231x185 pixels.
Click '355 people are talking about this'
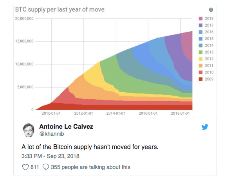click(x=90, y=167)
